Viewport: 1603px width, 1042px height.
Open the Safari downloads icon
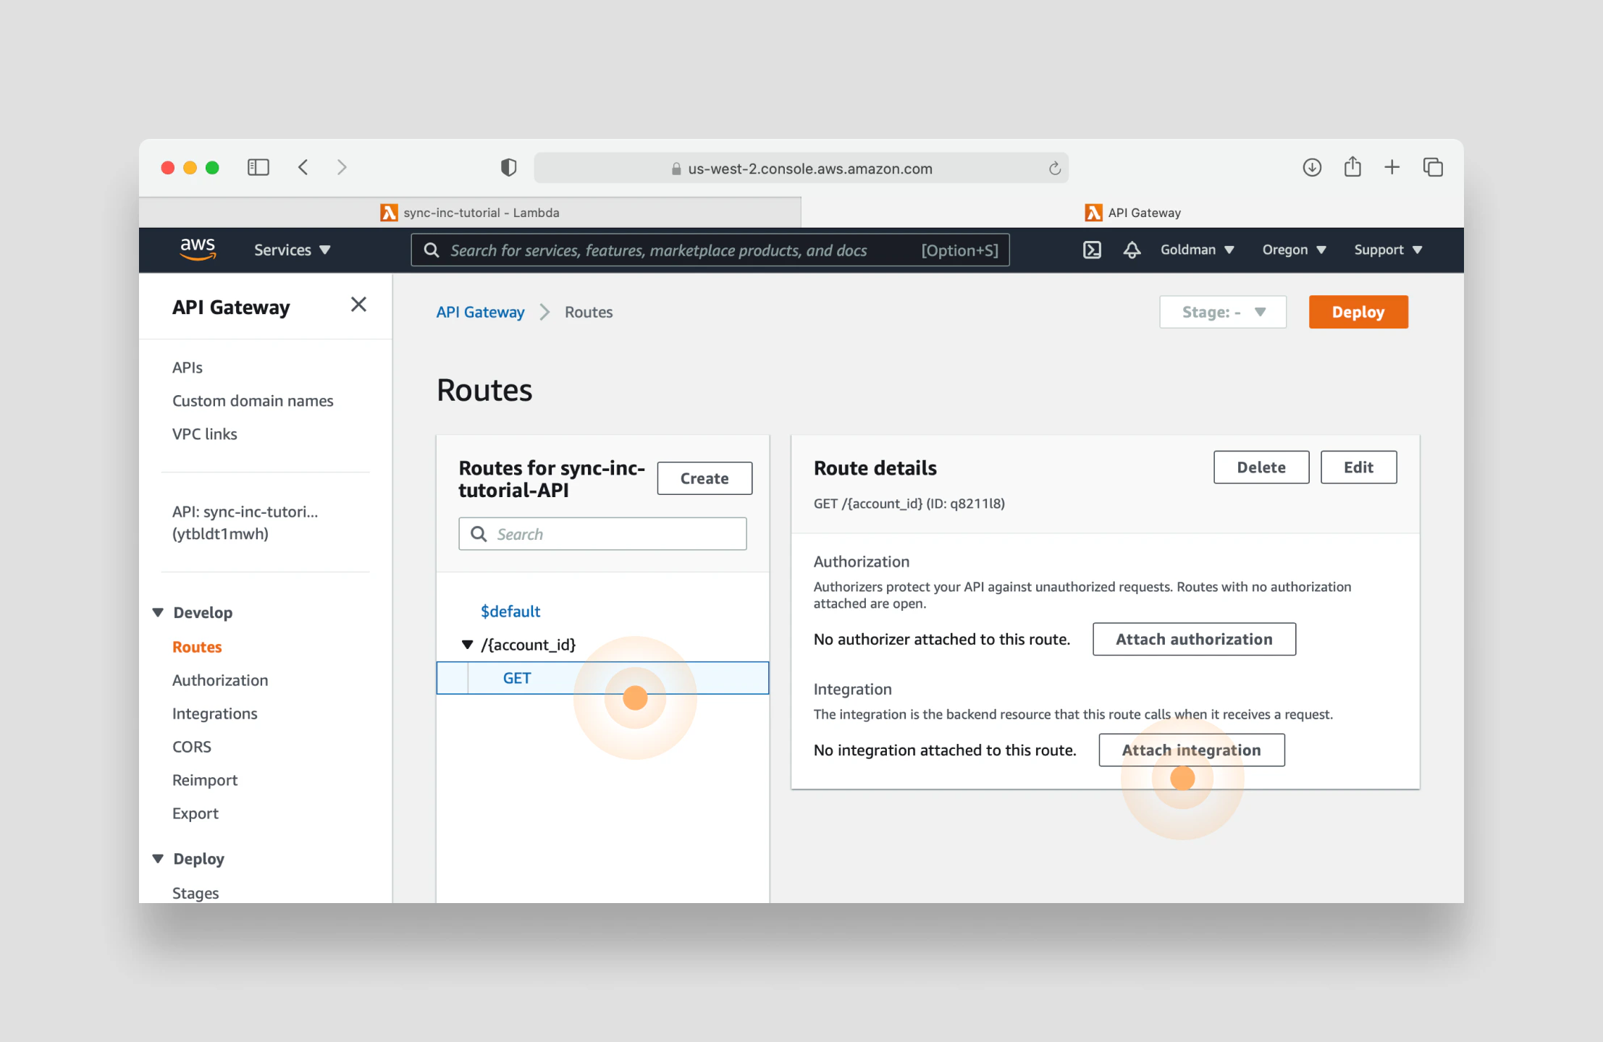click(1312, 168)
